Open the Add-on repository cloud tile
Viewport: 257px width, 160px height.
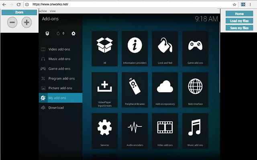pos(165,89)
